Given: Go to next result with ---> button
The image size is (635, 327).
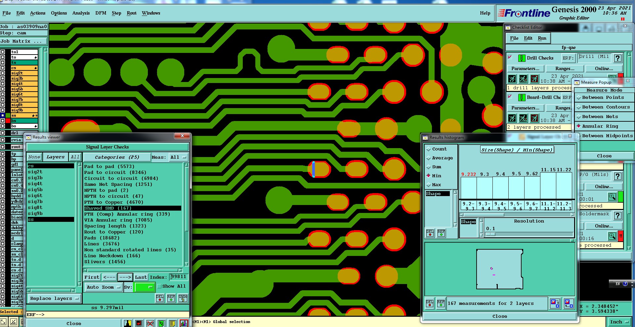Looking at the screenshot, I should tap(125, 277).
